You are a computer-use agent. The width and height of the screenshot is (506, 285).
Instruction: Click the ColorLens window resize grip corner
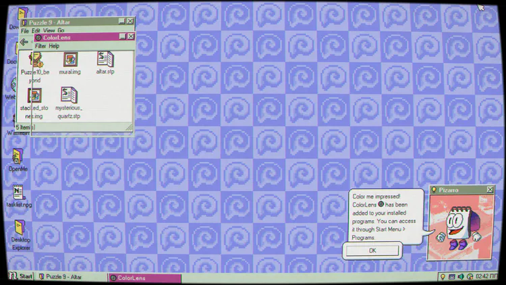tap(129, 128)
